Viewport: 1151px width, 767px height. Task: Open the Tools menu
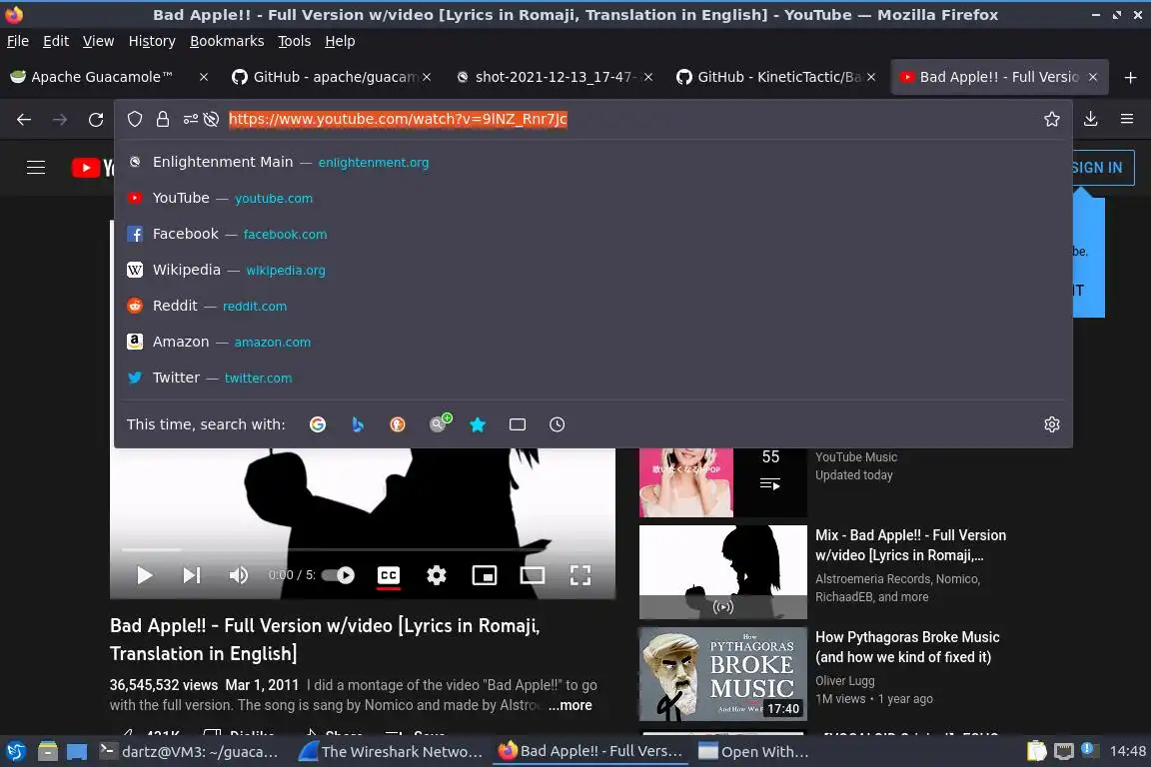click(295, 41)
